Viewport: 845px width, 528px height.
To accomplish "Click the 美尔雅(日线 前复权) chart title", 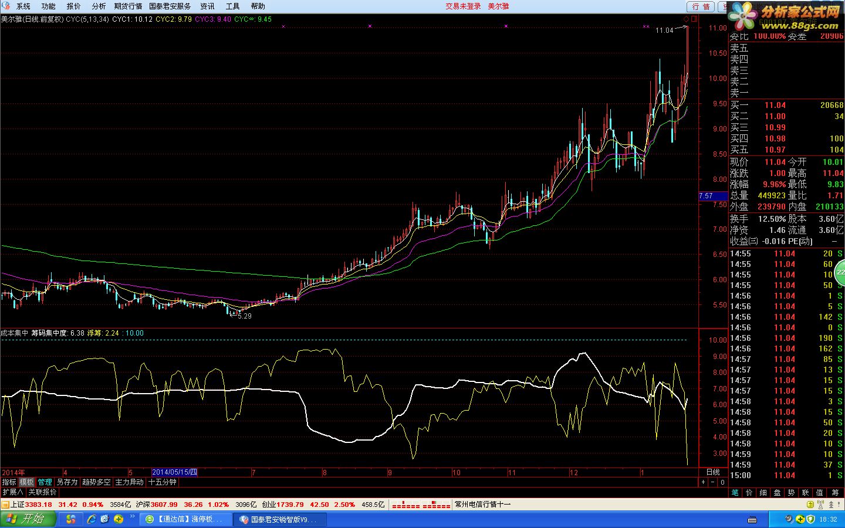I will [32, 19].
